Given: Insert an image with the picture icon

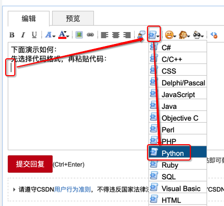Looking at the screenshot, I should 79,35.
